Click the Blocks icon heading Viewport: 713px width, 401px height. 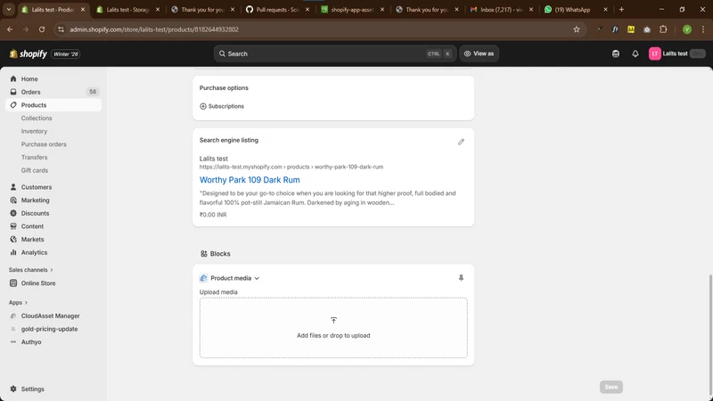[204, 254]
